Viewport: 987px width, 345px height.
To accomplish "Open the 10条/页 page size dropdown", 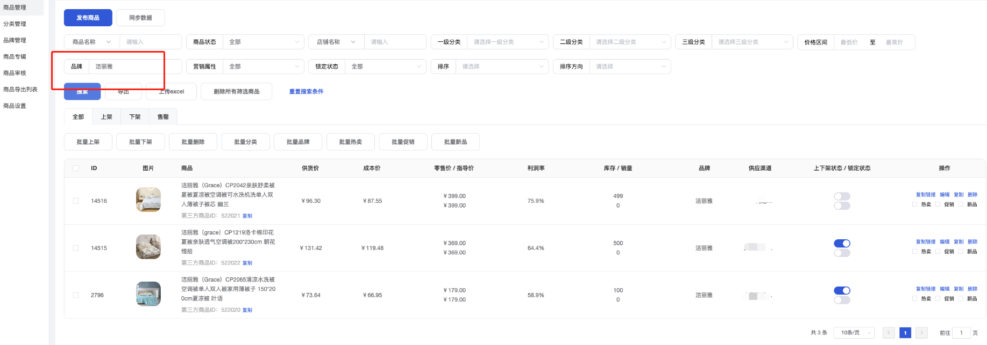I will click(854, 333).
